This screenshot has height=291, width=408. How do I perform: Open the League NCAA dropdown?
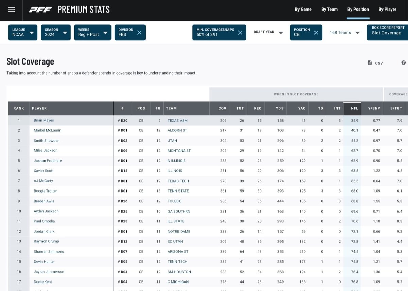coord(23,32)
